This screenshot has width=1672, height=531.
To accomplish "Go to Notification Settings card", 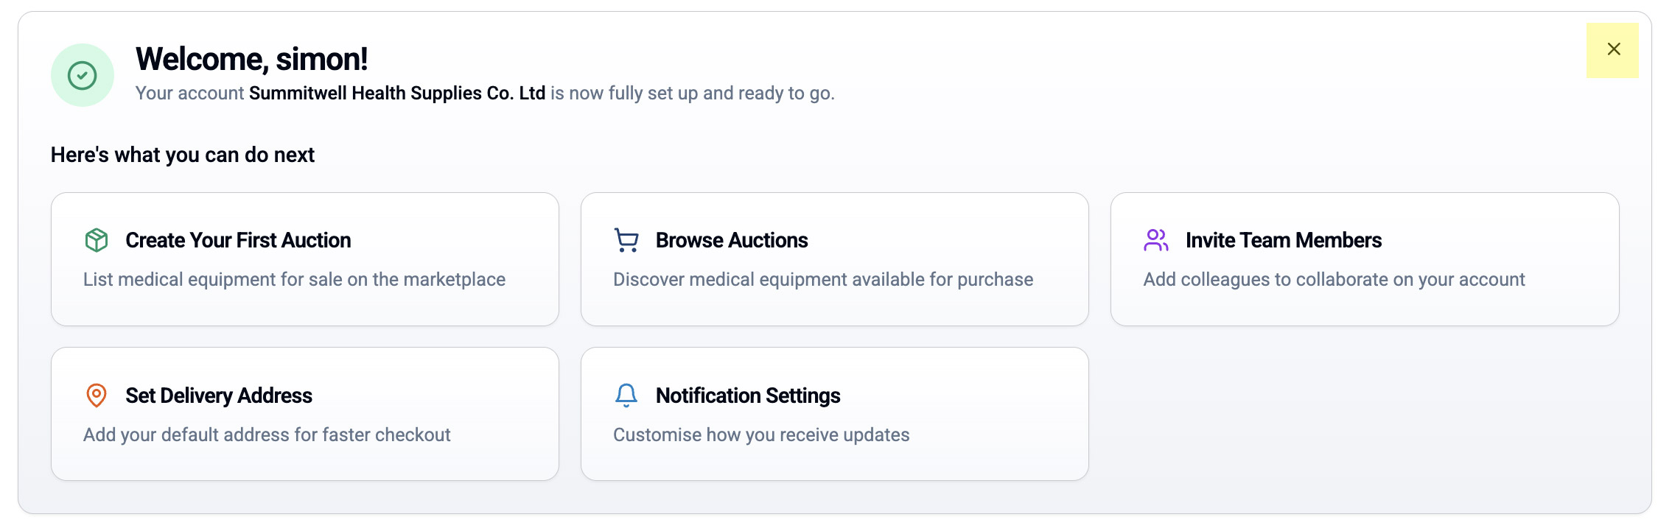I will (x=747, y=395).
